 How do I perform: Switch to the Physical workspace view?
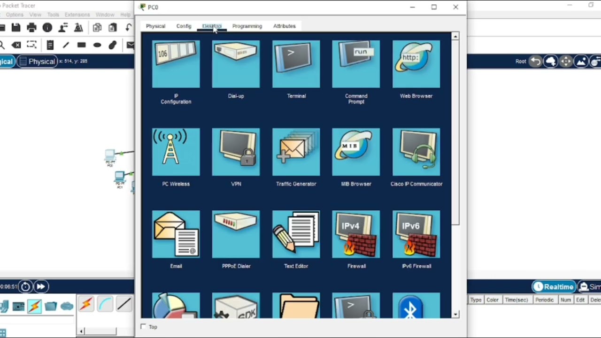click(37, 61)
